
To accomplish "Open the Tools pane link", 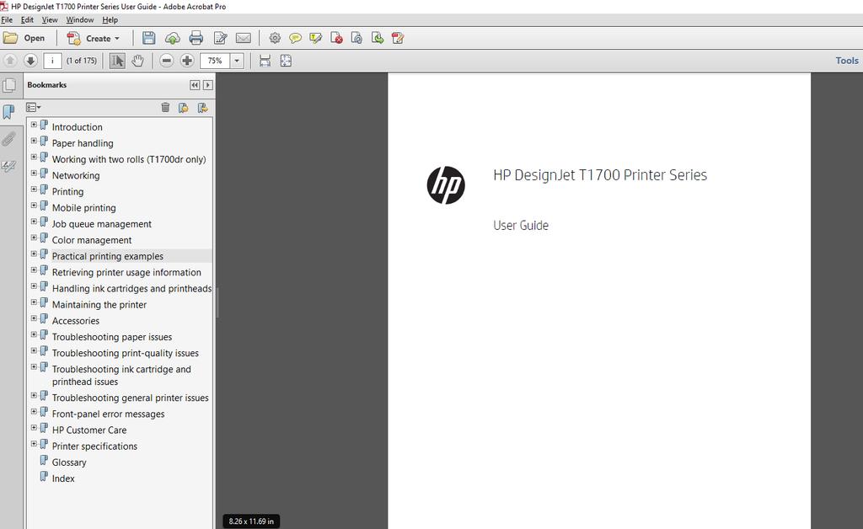I will click(846, 61).
